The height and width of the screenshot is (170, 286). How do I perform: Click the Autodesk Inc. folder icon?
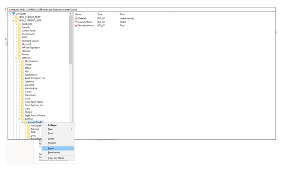pyautogui.click(x=22, y=88)
